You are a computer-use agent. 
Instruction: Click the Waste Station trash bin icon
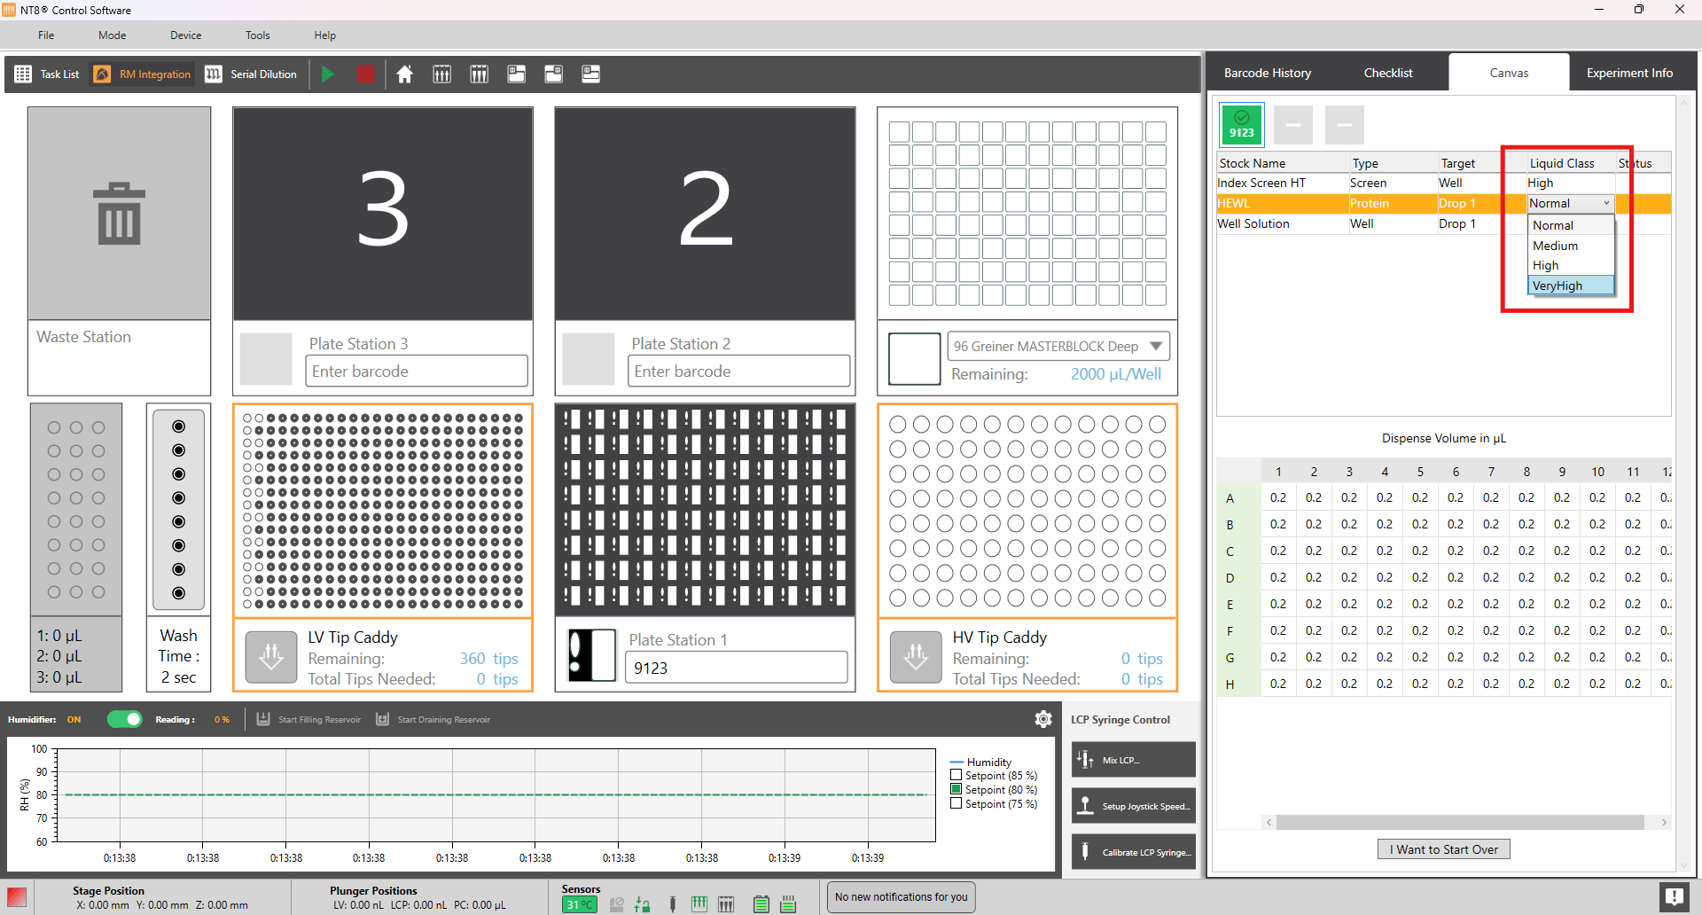coord(119,213)
